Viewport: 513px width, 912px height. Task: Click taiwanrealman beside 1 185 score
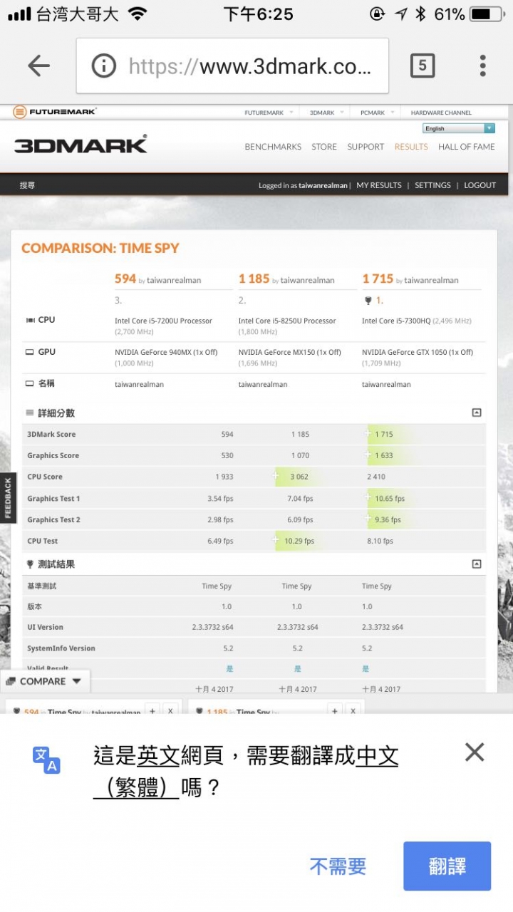[307, 281]
